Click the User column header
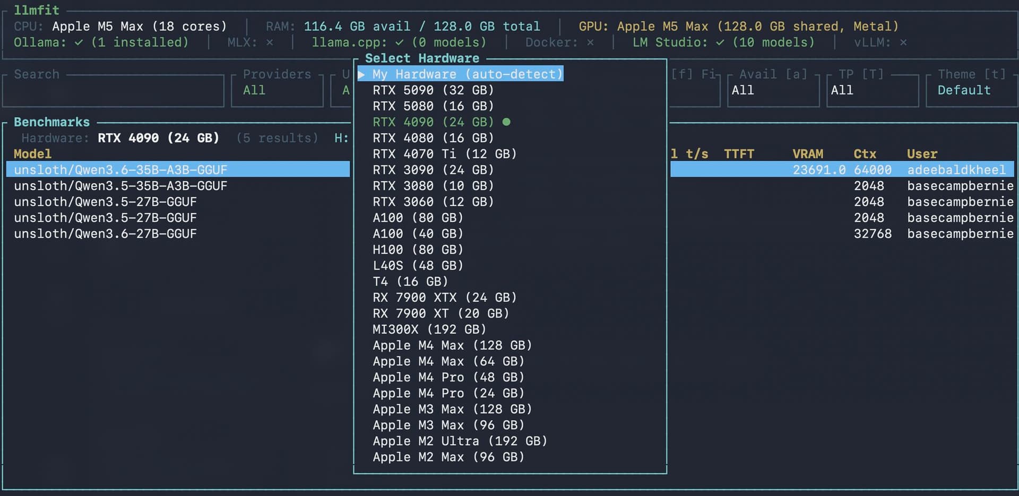This screenshot has width=1019, height=496. (x=922, y=154)
